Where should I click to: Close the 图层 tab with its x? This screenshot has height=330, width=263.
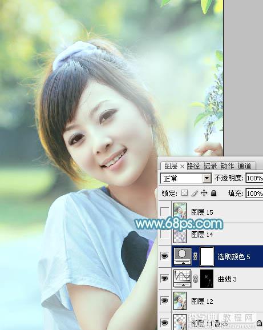[182, 167]
